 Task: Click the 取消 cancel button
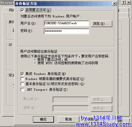coord(68,120)
